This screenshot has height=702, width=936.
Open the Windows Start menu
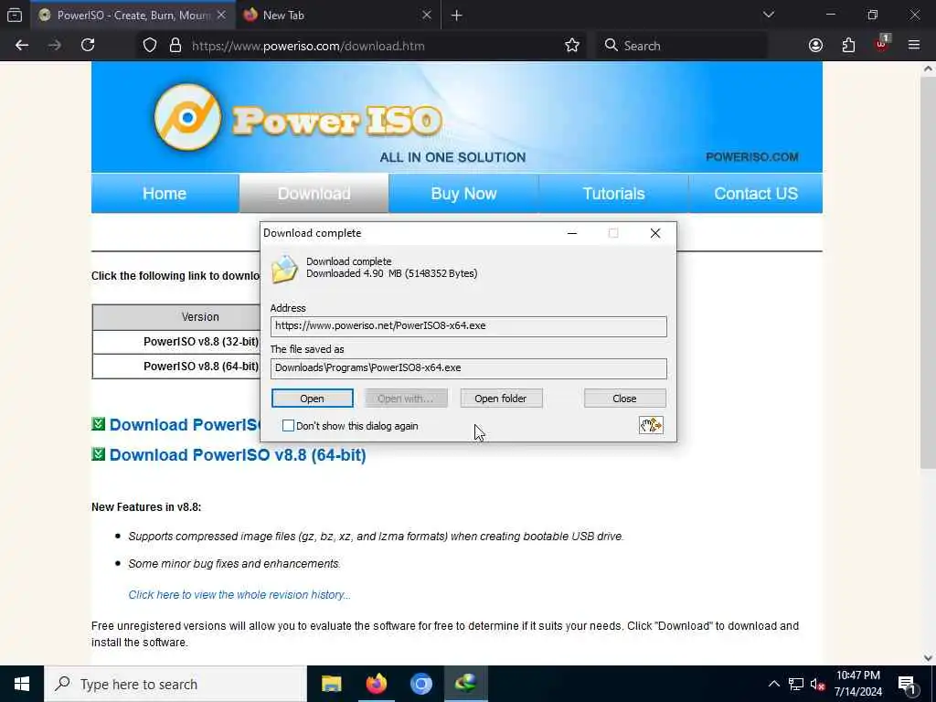click(22, 684)
